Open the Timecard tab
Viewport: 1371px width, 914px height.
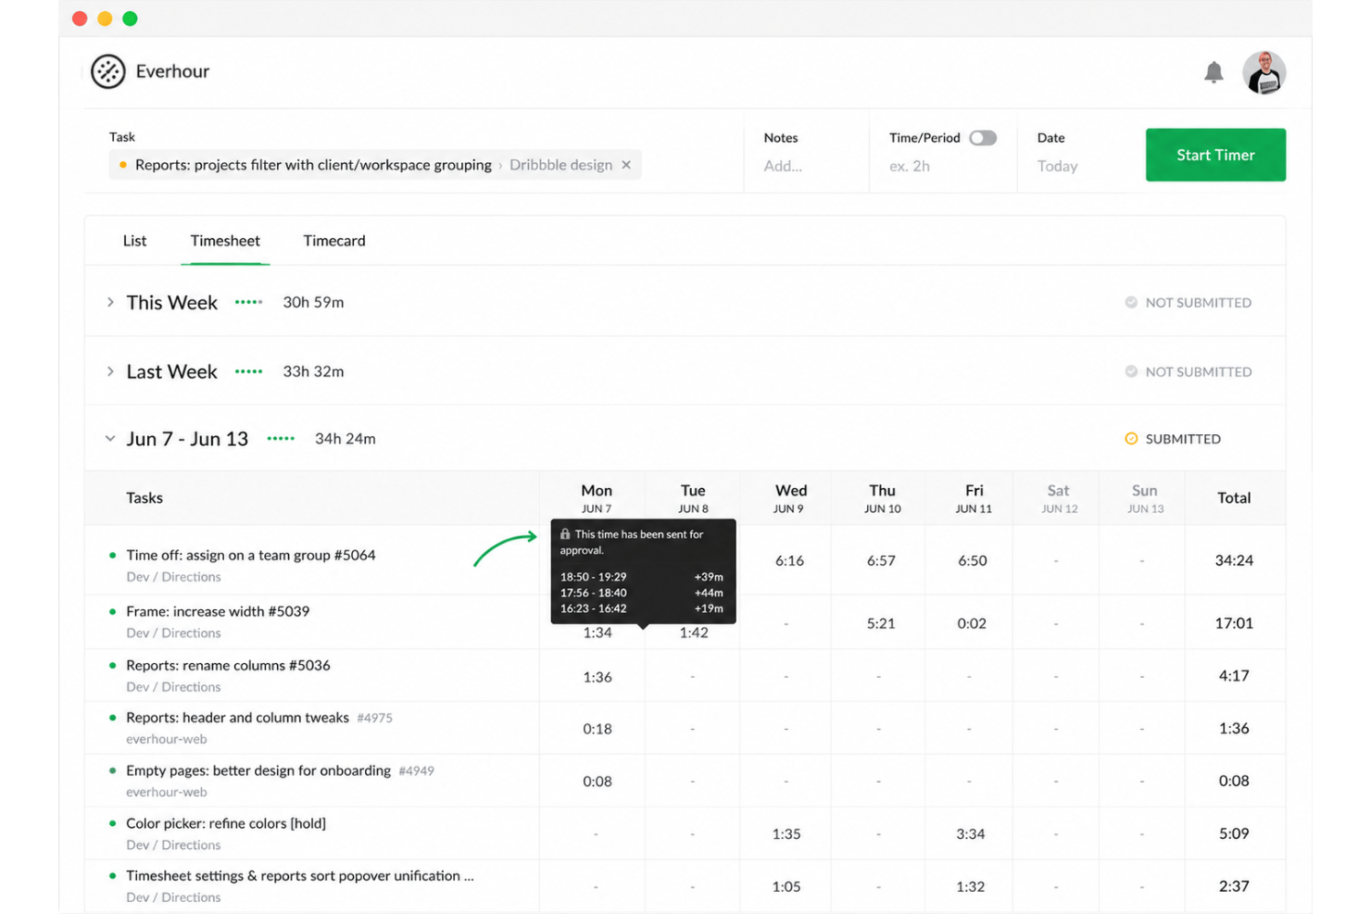[x=334, y=241]
